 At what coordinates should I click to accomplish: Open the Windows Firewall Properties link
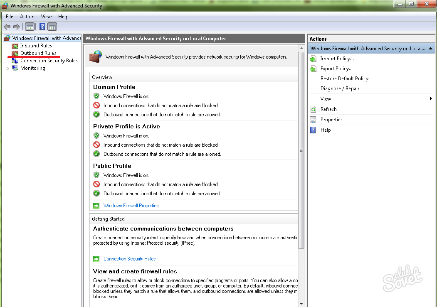click(131, 206)
